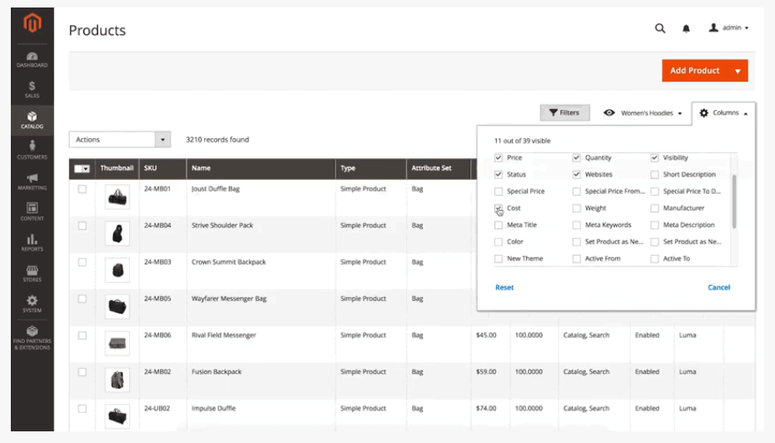
Task: Enable the New Theme column
Action: coord(498,259)
